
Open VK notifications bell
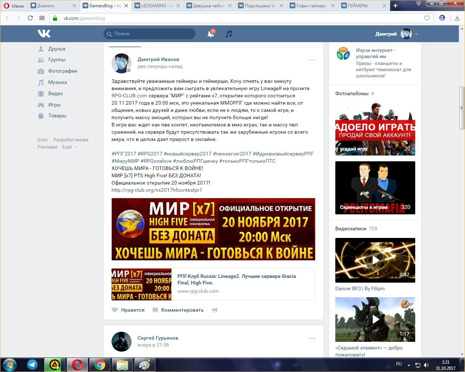(x=211, y=34)
